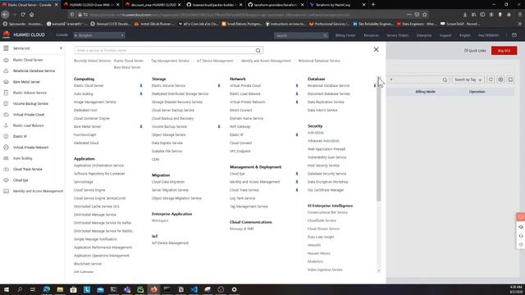Open the table settings gear icon

coord(500,79)
